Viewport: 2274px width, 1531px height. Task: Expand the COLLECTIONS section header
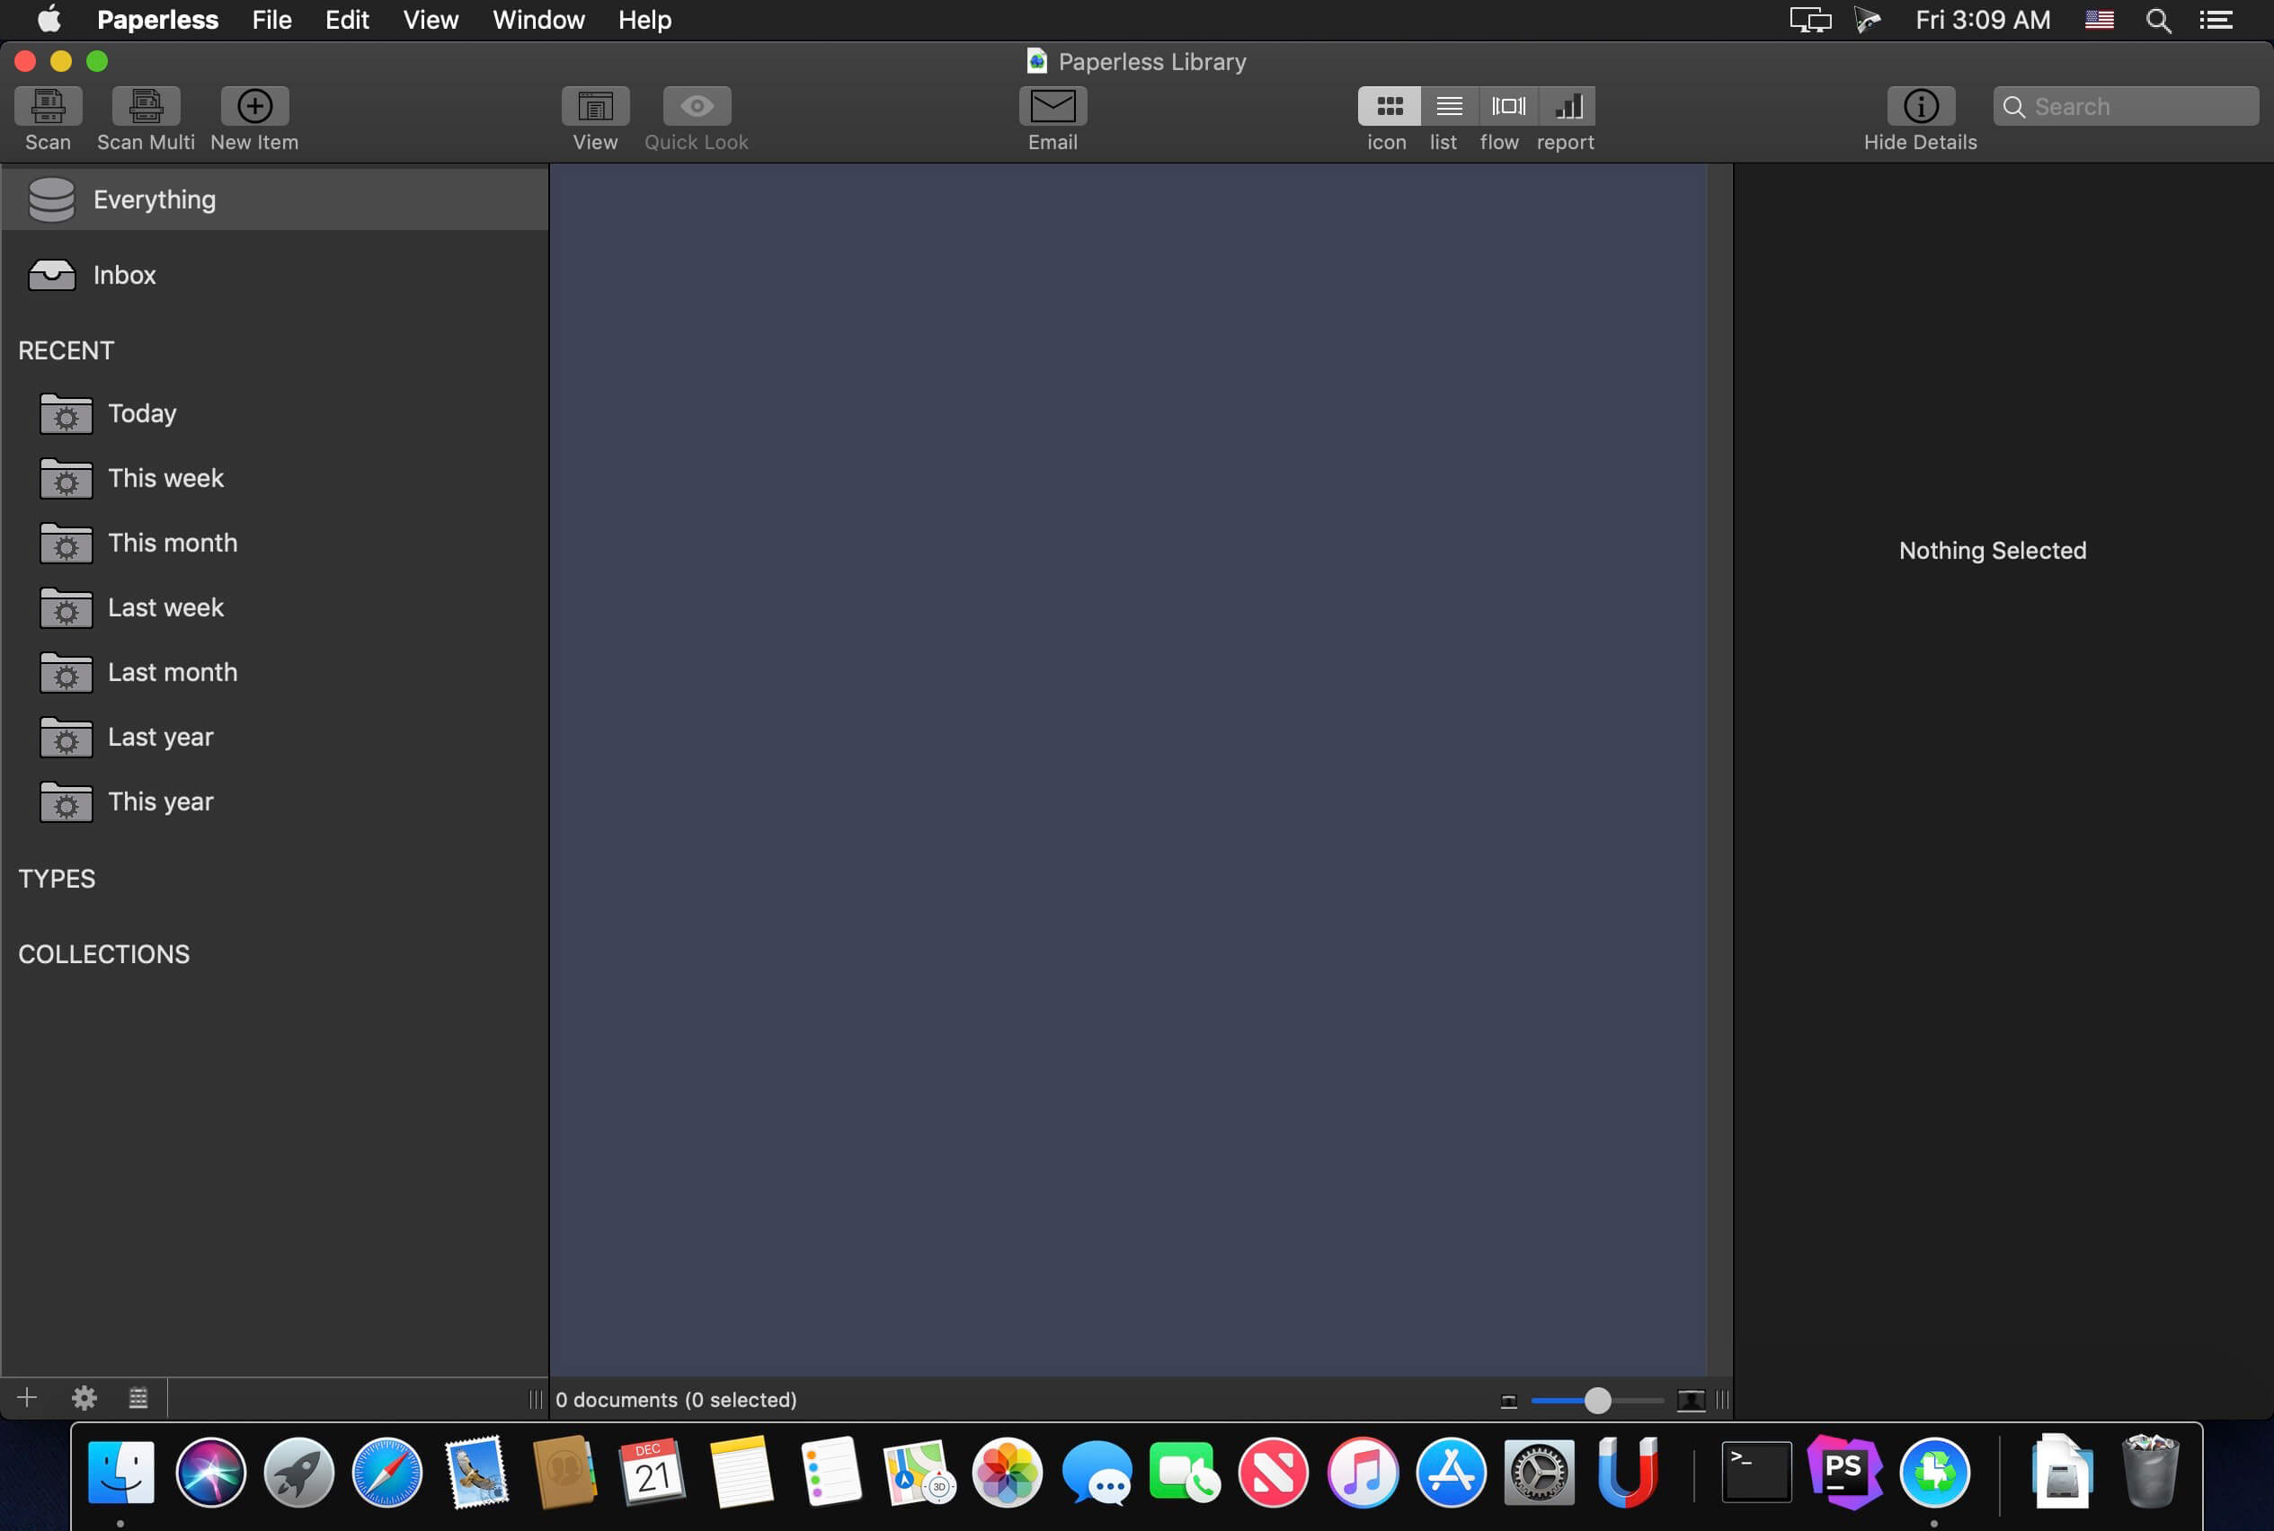click(x=103, y=954)
